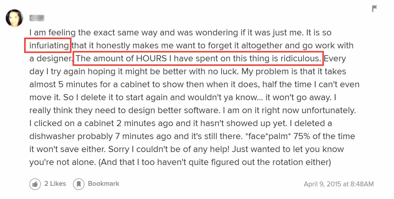Click the highlighted sentence about HOURS spent
This screenshot has height=199, width=394.
point(198,59)
